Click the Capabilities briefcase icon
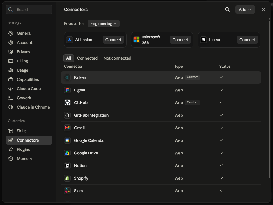The width and height of the screenshot is (273, 205). [11, 79]
